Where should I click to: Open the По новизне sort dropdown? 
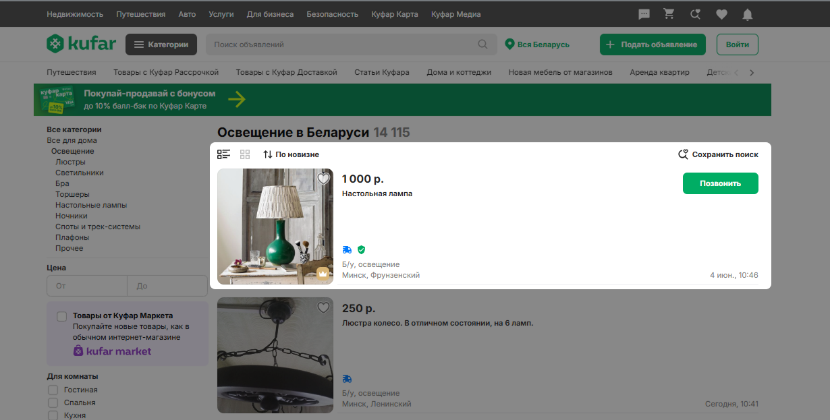click(291, 154)
